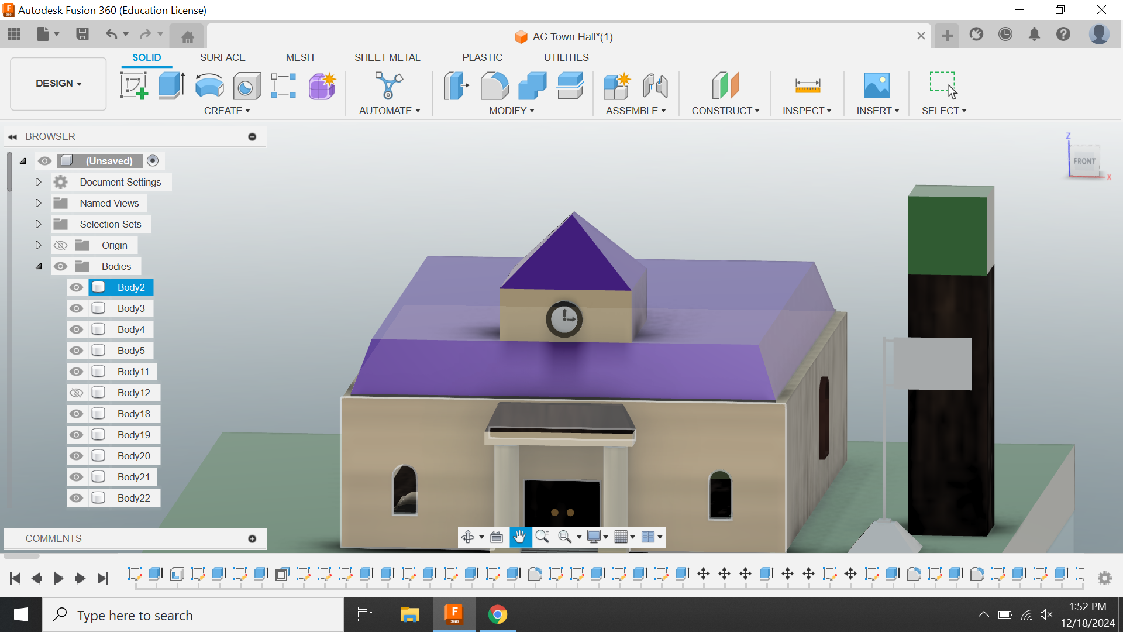
Task: Open a new design tab with plus
Action: (947, 36)
